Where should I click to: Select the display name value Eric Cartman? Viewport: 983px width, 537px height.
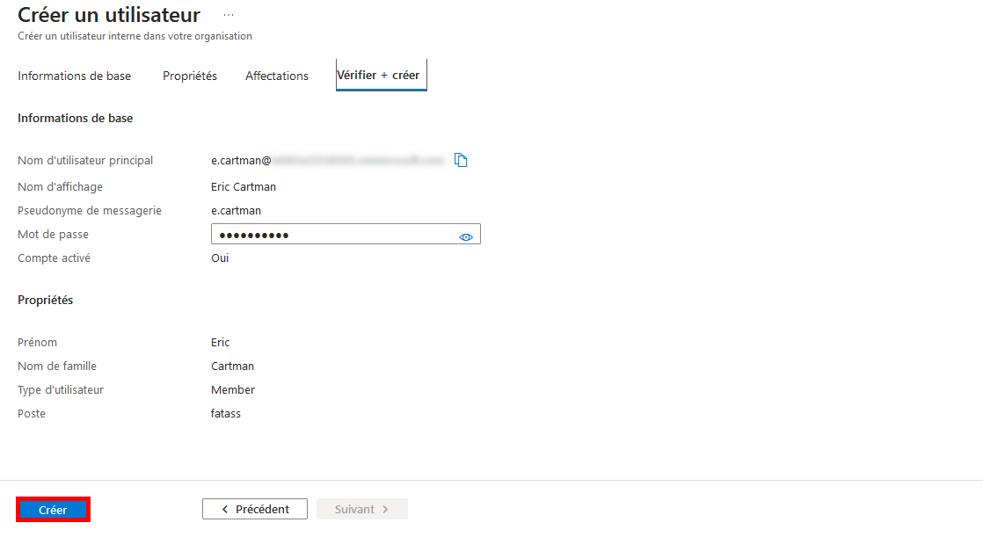244,186
